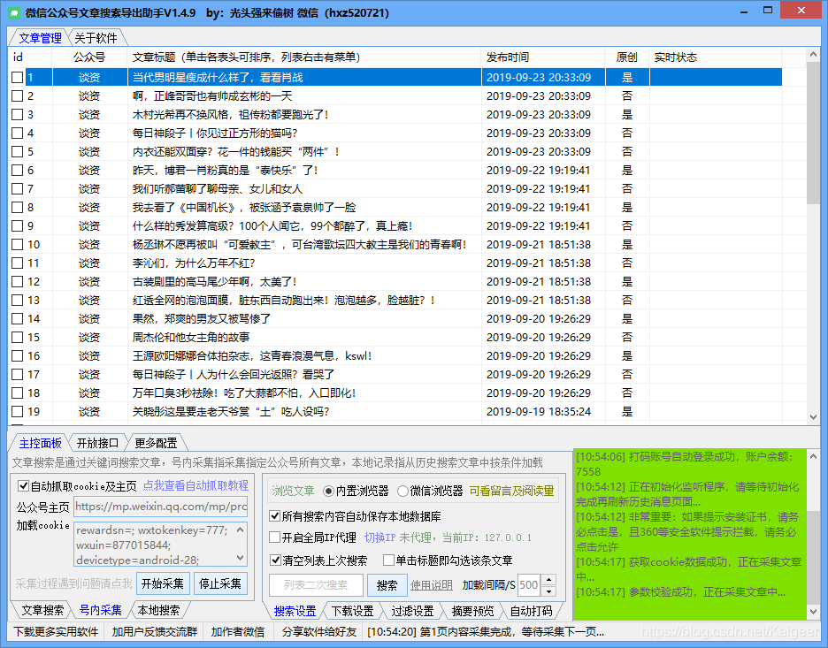Image resolution: width=828 pixels, height=648 pixels.
Task: Click the 采集过程遇到问题请点我 help text
Action: [x=73, y=583]
